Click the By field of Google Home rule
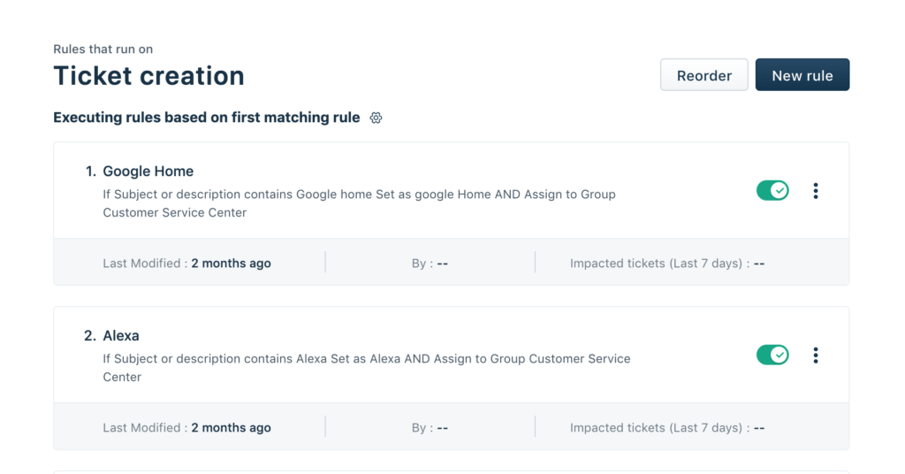The height and width of the screenshot is (474, 905). pyautogui.click(x=430, y=264)
